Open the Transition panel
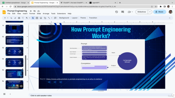 point(93,18)
